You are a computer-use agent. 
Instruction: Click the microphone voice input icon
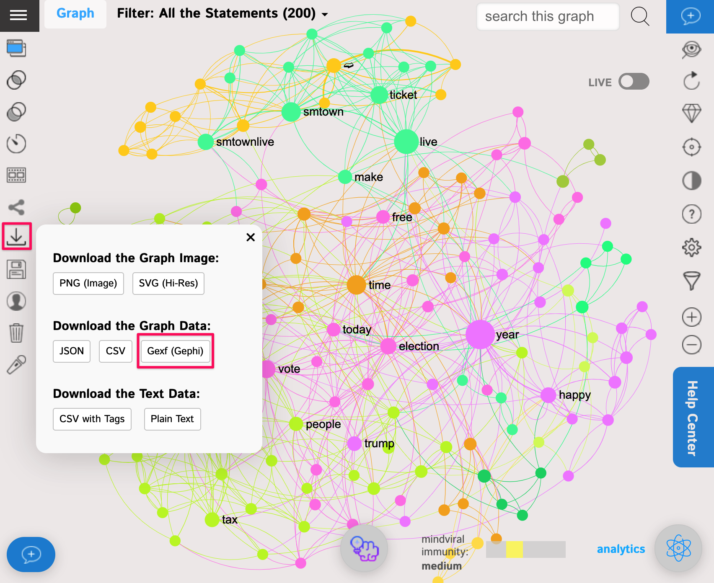pos(16,365)
